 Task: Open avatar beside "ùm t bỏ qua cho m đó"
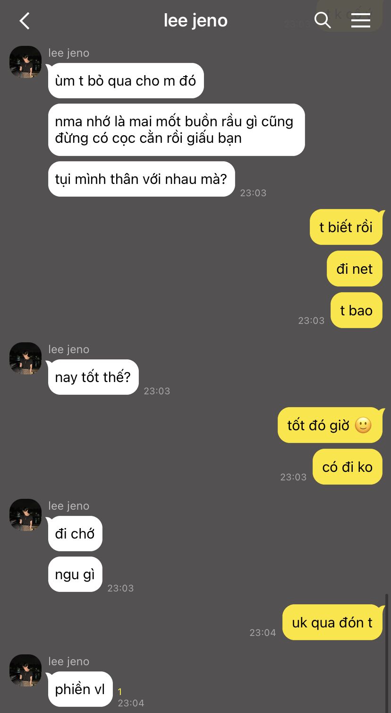[25, 62]
